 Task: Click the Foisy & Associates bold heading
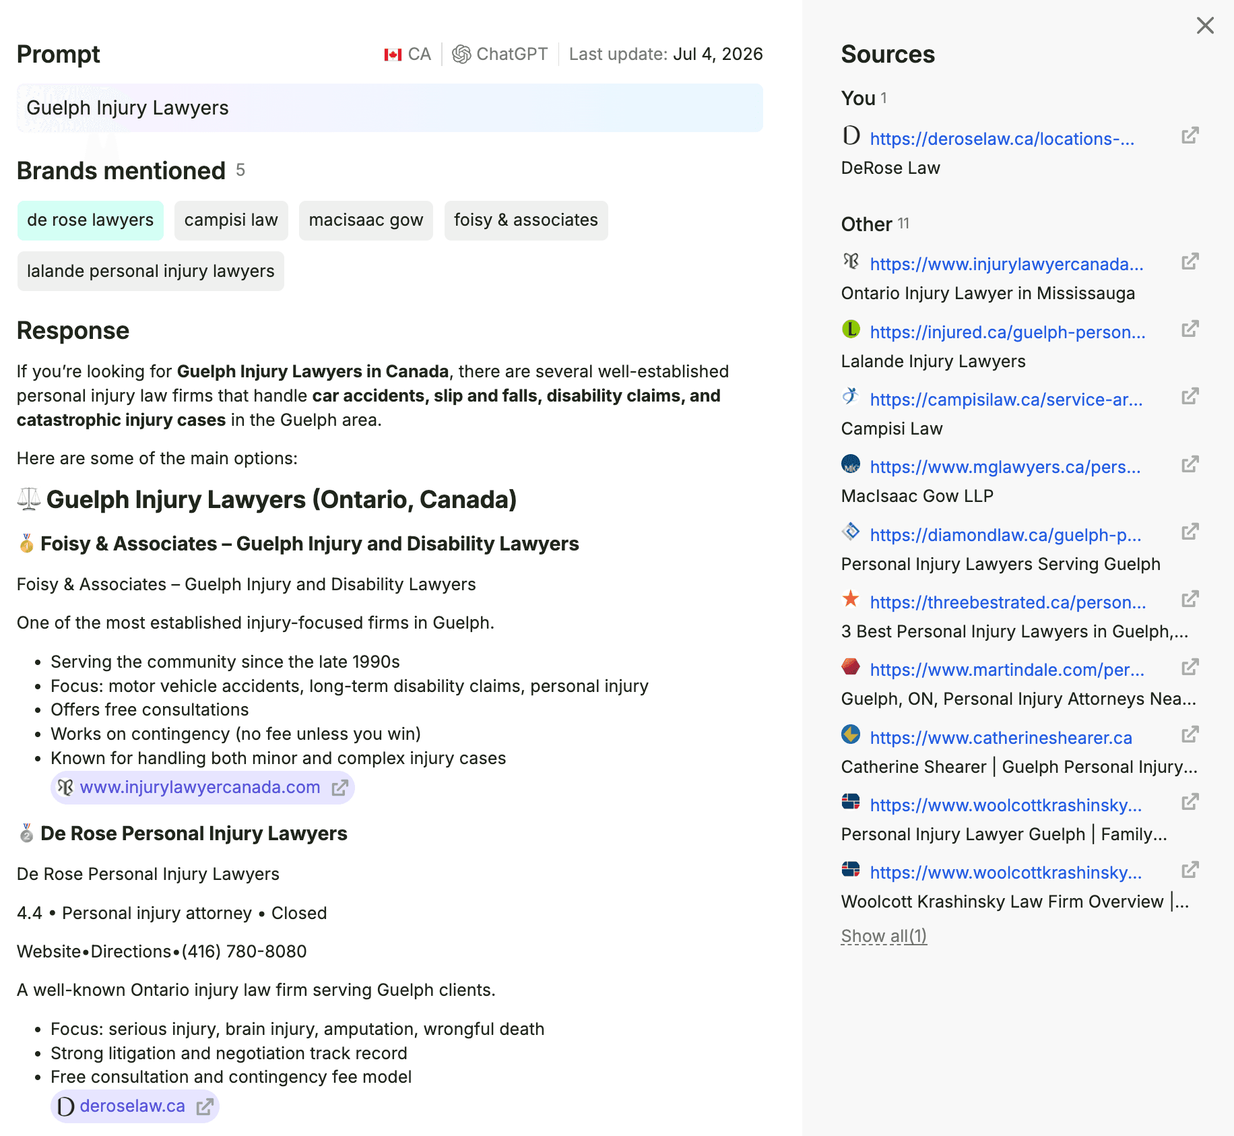[x=310, y=544]
